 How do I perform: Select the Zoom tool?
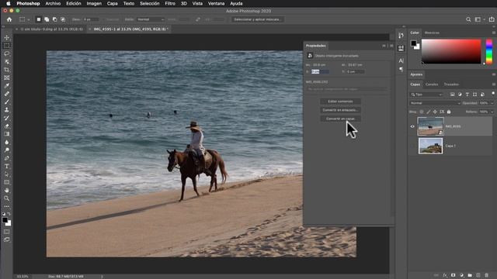pos(7,198)
